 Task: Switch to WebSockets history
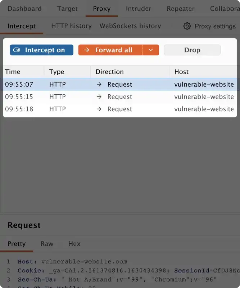click(130, 26)
